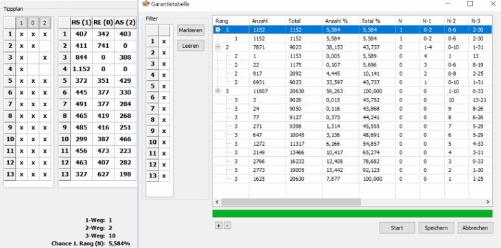Viewport: 501px width, 248px height.
Task: Select the Rang 2 row with Anzahl 6931
Action: (353, 82)
